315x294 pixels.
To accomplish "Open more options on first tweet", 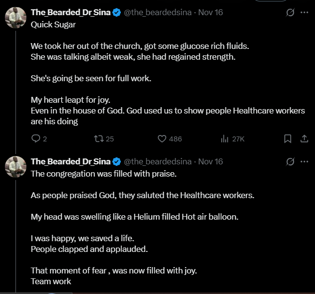I will pyautogui.click(x=304, y=12).
